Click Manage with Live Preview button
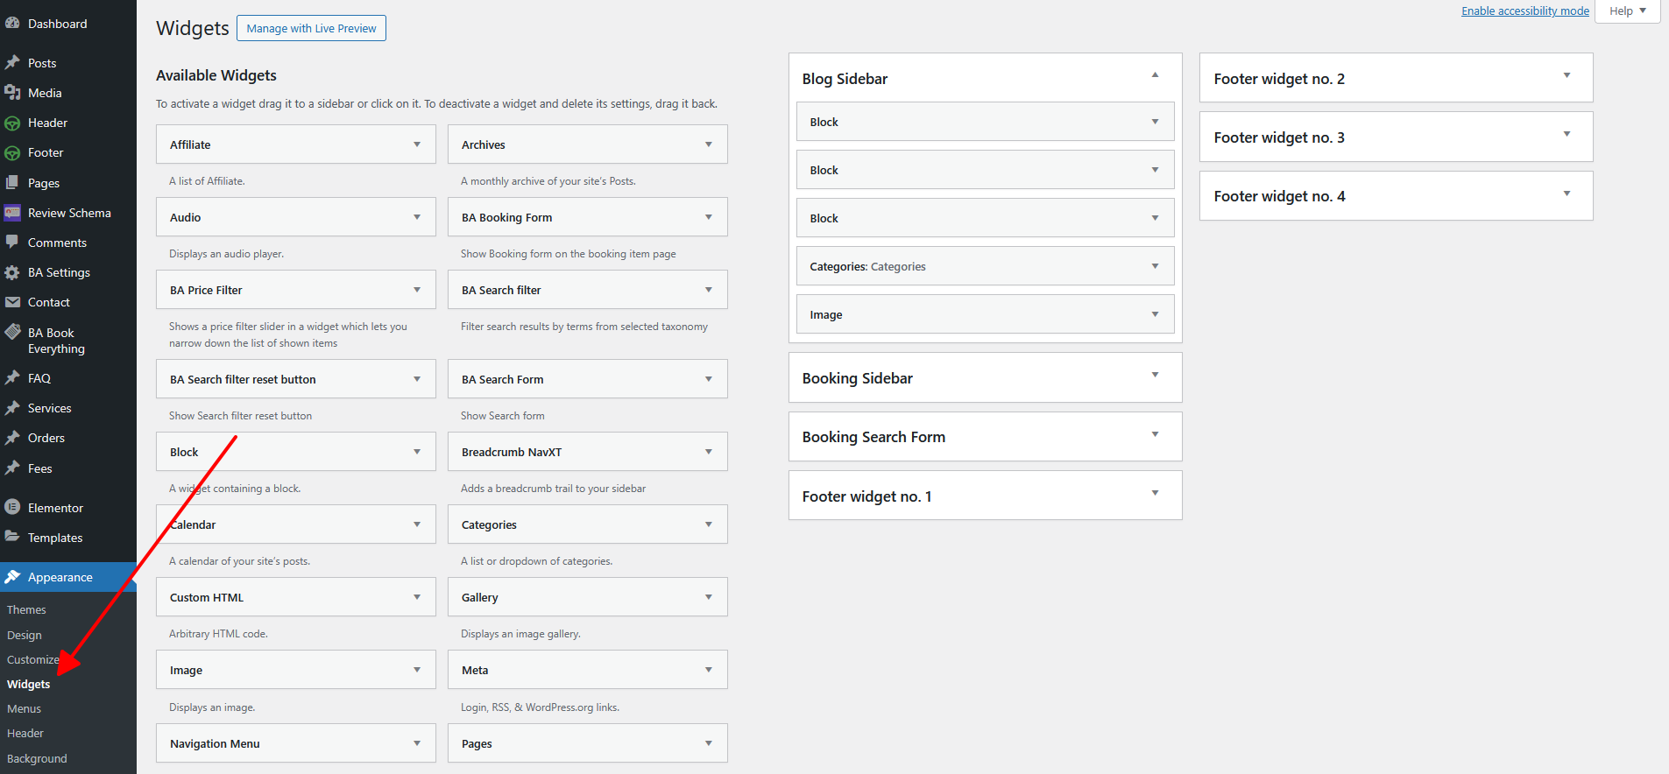This screenshot has width=1669, height=774. pos(311,28)
